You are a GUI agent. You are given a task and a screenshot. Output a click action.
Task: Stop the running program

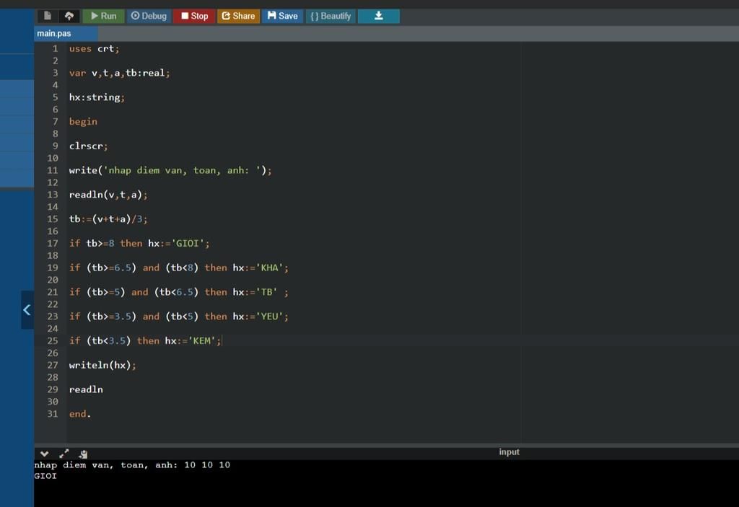coord(194,16)
